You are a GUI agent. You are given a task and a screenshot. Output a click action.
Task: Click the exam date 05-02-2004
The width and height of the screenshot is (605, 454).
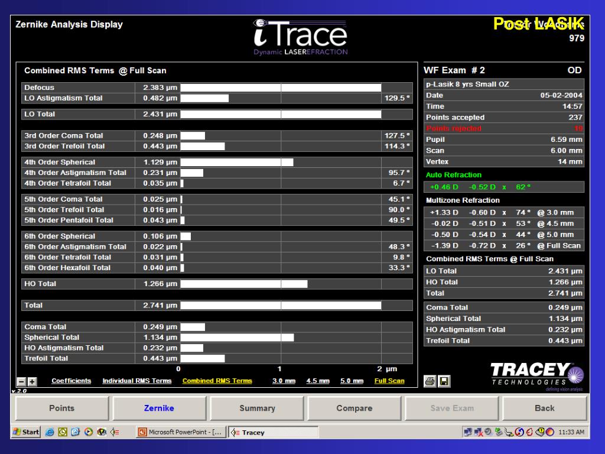[561, 95]
